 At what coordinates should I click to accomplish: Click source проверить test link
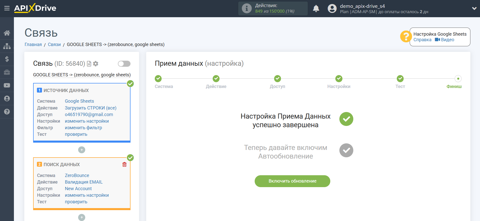click(76, 134)
